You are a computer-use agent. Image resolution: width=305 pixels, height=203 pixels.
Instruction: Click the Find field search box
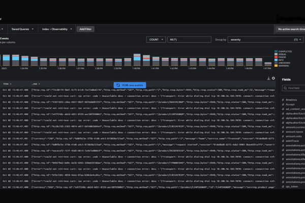[x=293, y=88]
